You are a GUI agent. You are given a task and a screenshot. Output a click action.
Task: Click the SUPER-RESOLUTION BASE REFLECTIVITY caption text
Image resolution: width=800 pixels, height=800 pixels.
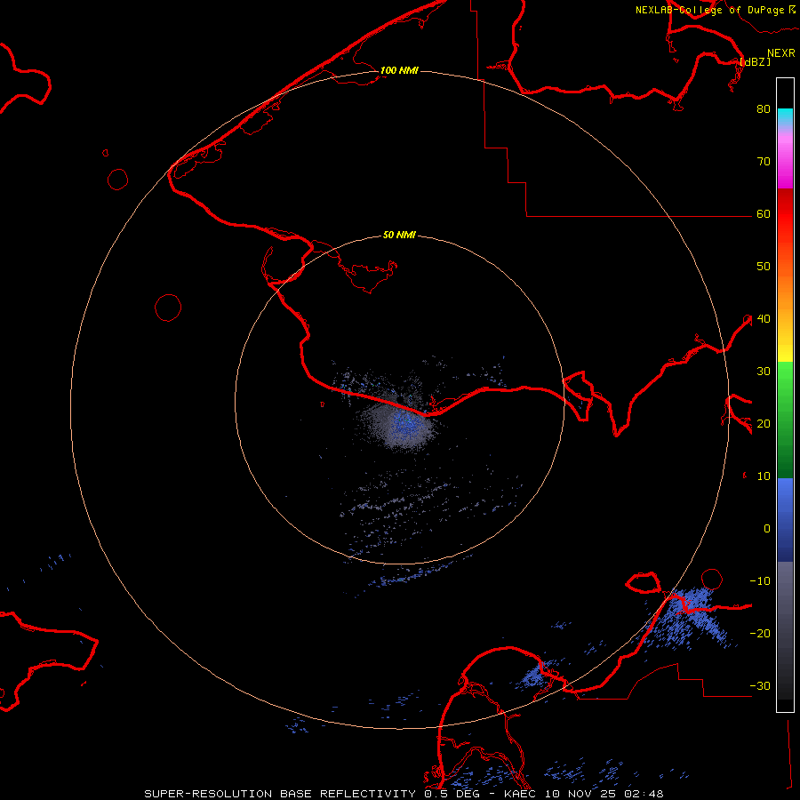[280, 794]
